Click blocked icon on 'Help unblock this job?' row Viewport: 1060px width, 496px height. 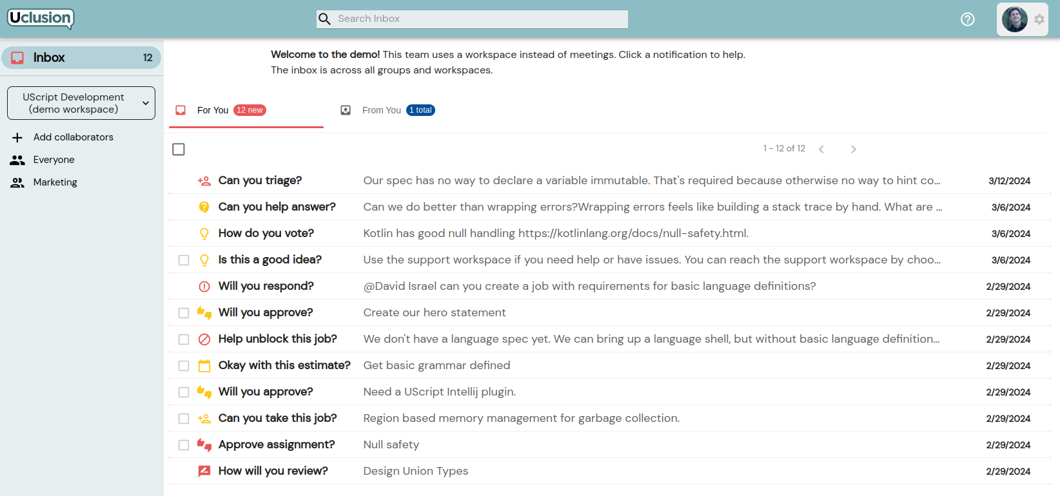tap(204, 339)
